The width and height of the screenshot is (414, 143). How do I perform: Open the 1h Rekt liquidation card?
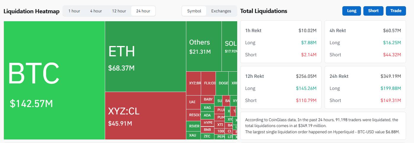tap(281, 42)
